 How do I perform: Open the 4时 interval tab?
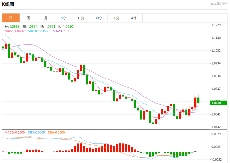click(134, 18)
